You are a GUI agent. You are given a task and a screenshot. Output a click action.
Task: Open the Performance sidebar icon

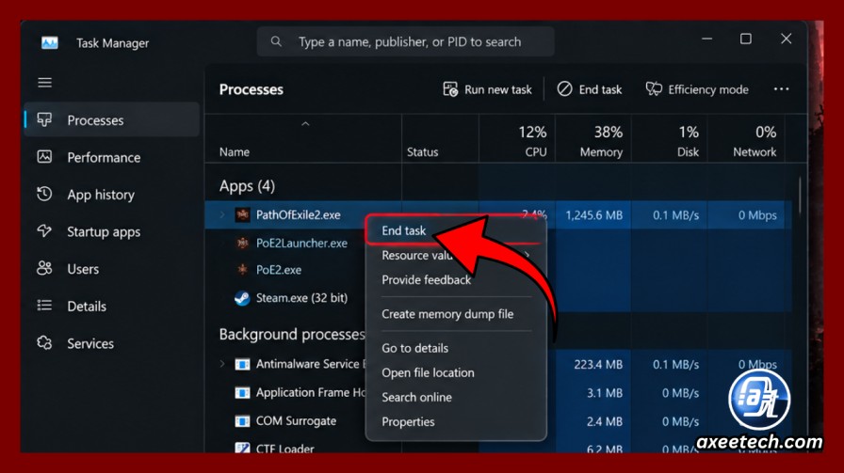(x=44, y=157)
